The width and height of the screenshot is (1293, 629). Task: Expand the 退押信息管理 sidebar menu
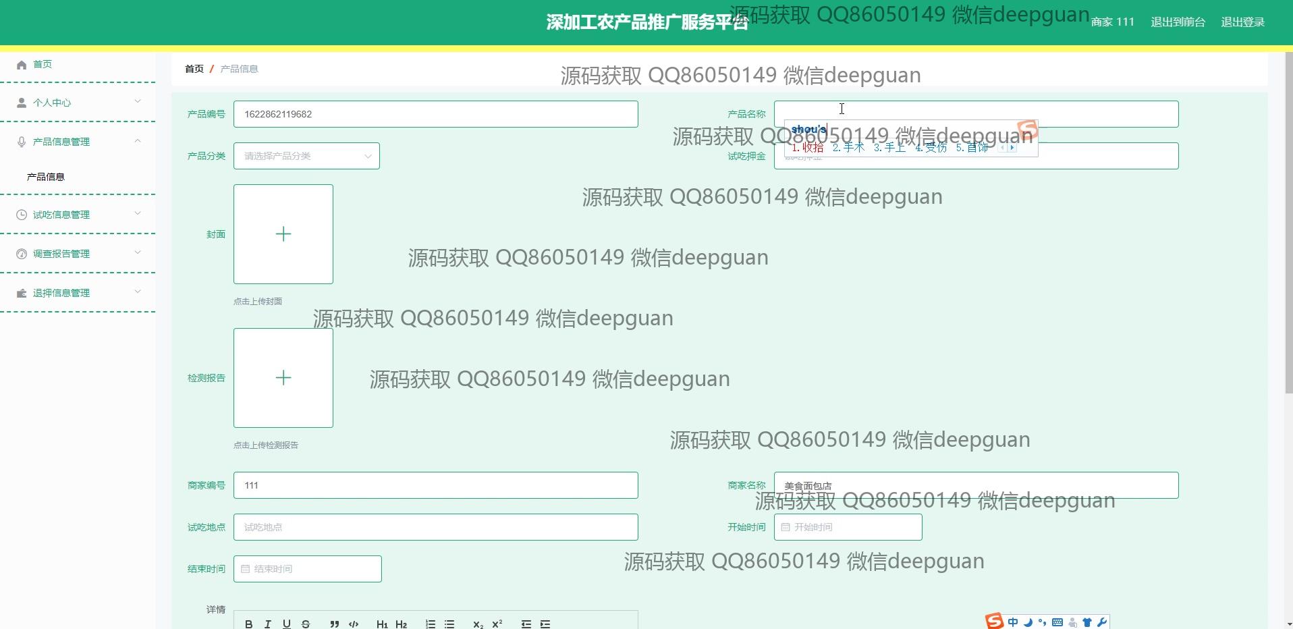pos(78,293)
